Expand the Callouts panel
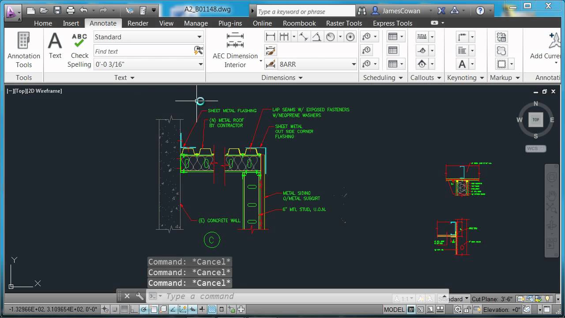The width and height of the screenshot is (565, 318). click(426, 78)
